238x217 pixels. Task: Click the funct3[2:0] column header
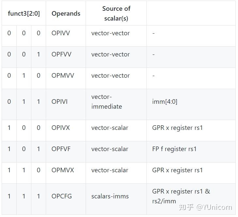24,14
